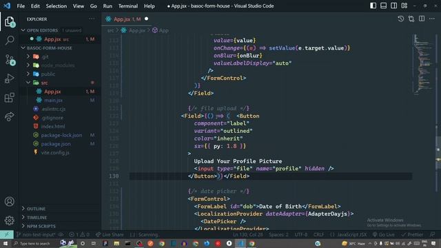Open the File menu

pos(21,6)
